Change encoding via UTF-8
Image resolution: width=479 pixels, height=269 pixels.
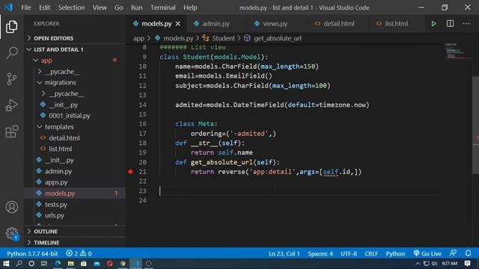click(349, 253)
